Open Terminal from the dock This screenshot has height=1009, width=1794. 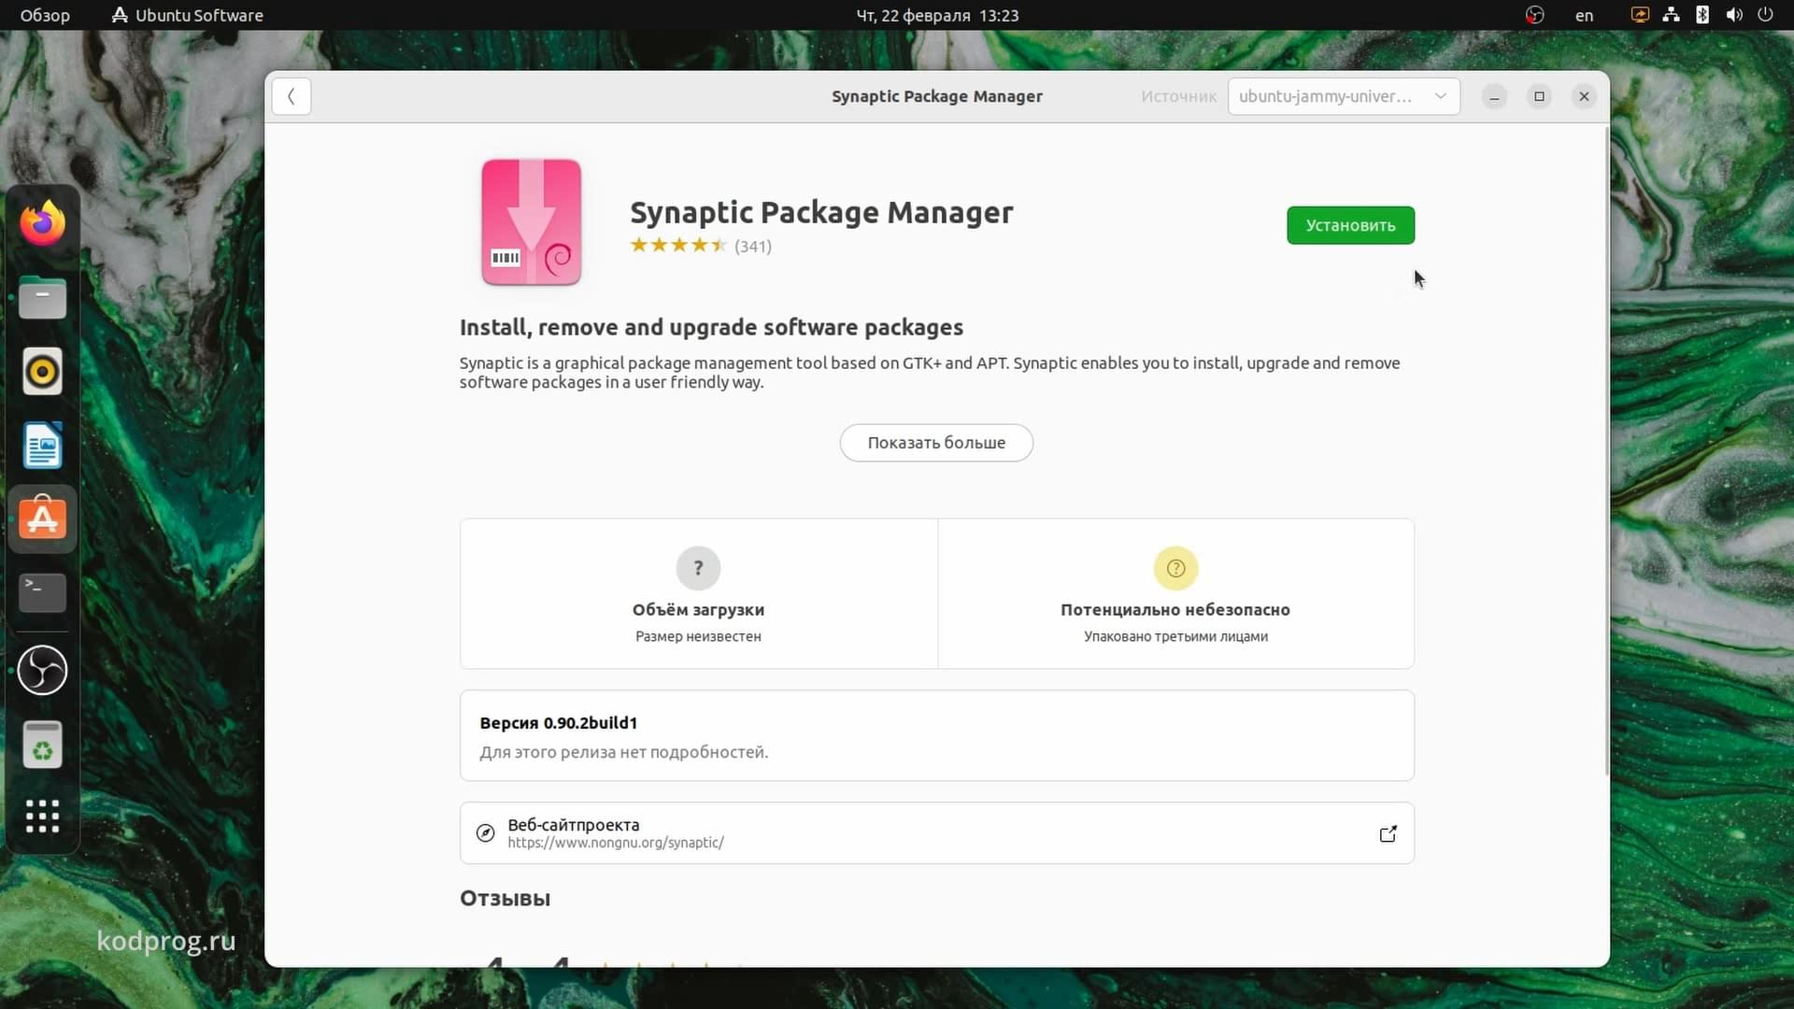pyautogui.click(x=42, y=593)
